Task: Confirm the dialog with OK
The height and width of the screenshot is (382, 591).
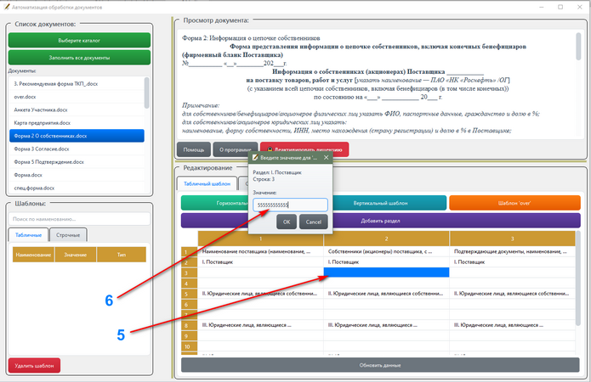Action: 287,222
